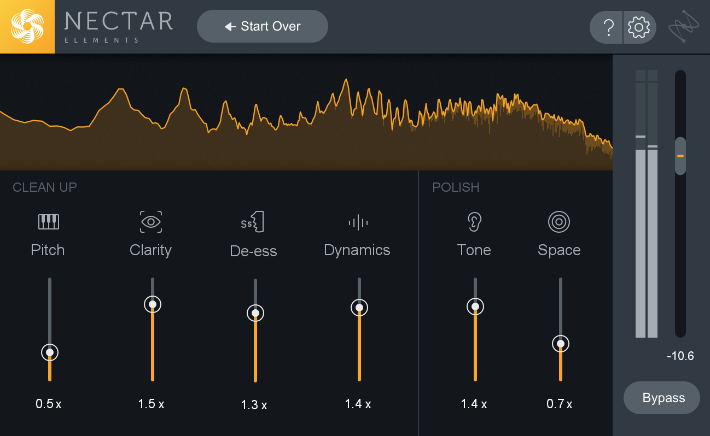Click the output level meter bars

pyautogui.click(x=647, y=204)
